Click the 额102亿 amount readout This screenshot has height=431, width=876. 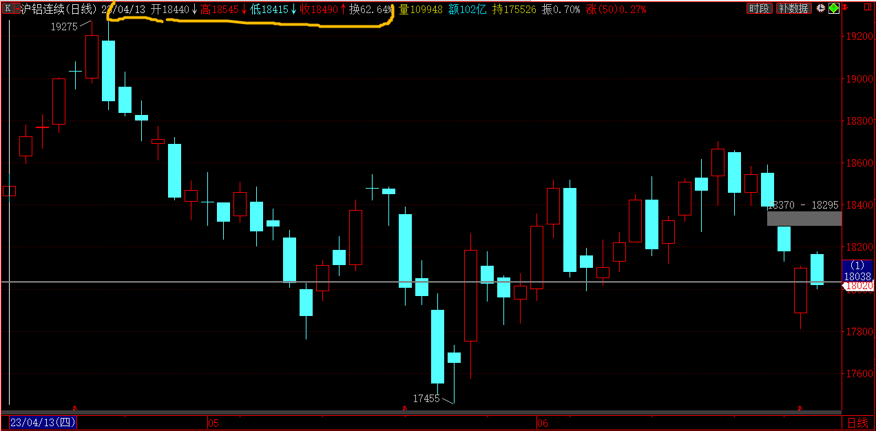point(468,10)
